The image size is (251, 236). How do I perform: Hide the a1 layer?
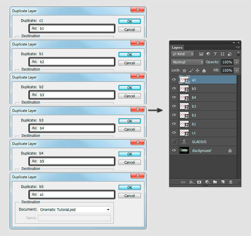tap(174, 79)
